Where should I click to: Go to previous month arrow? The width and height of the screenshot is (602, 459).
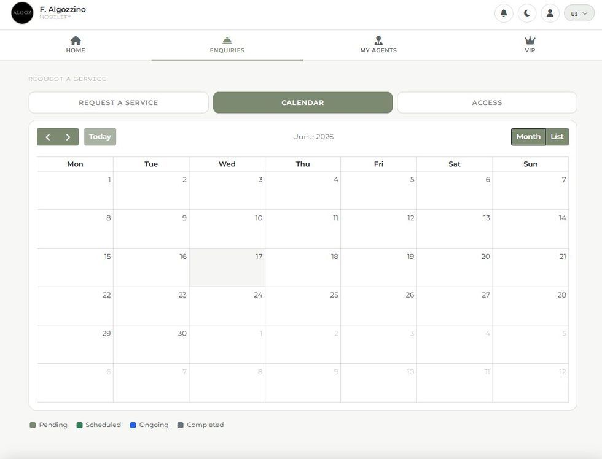pos(48,137)
